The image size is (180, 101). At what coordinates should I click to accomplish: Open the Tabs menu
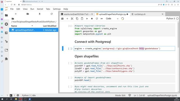pyautogui.click(x=48, y=9)
